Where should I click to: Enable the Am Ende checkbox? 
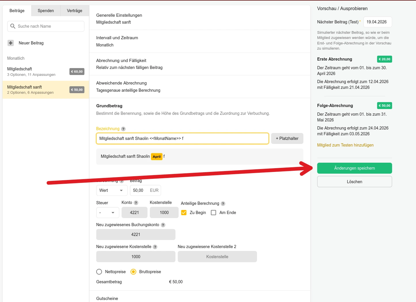[213, 213]
